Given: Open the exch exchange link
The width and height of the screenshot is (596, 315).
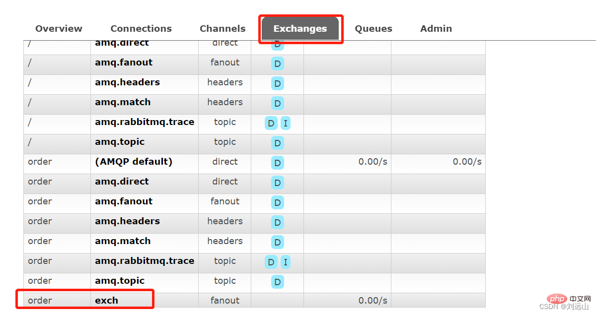Looking at the screenshot, I should pyautogui.click(x=107, y=301).
